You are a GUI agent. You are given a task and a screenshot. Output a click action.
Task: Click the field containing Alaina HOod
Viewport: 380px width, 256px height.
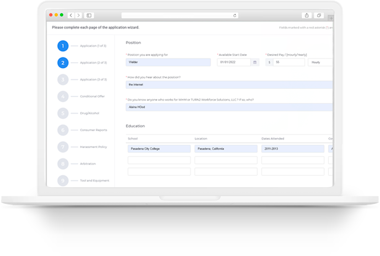[x=229, y=107]
